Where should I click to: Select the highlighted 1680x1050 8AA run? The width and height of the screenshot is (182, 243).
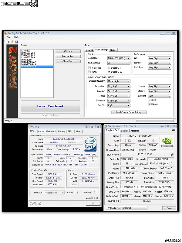37,67
